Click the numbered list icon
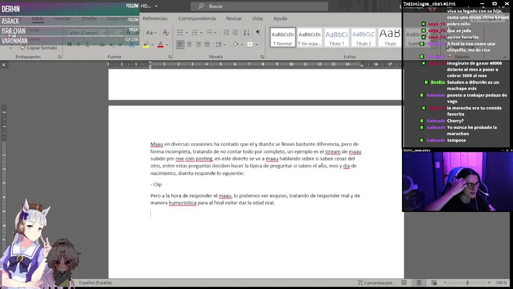513x289 pixels. 194,33
